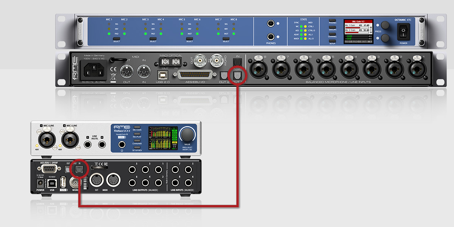The height and width of the screenshot is (227, 454).
Task: Click the MADI OPTICAL OUT connector
Action: pos(165,61)
